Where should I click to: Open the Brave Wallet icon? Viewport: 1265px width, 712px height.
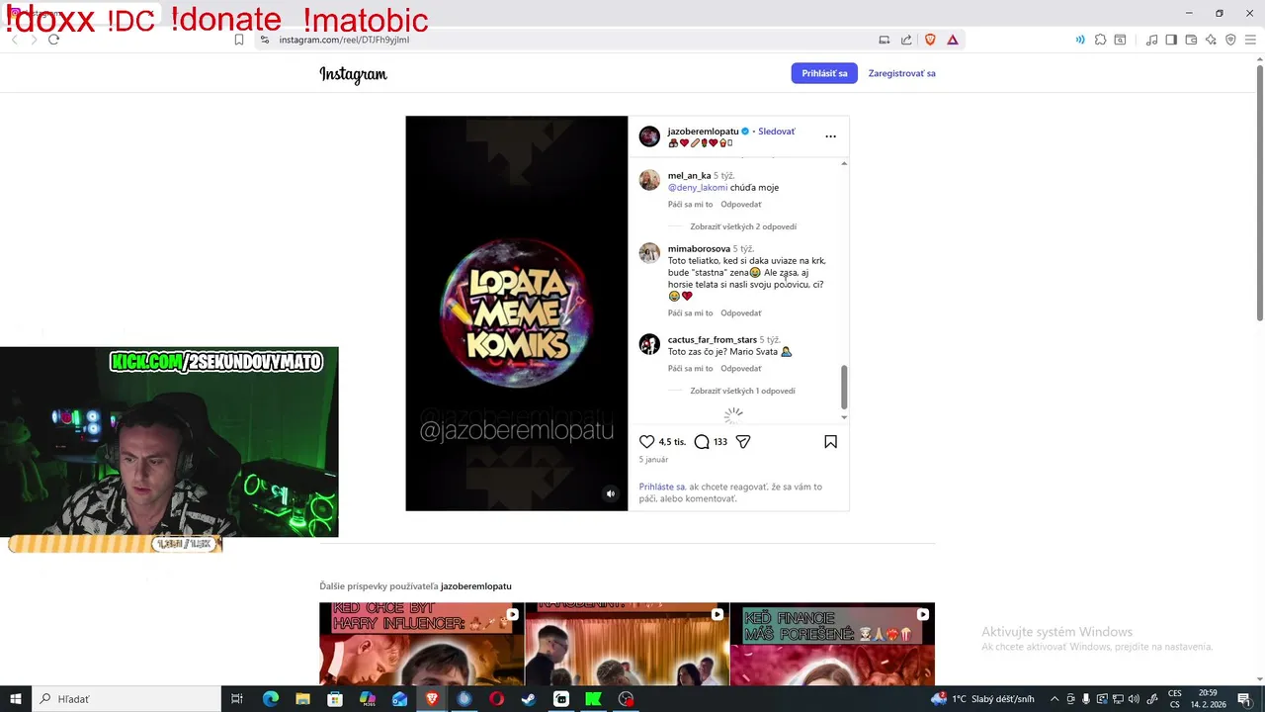pos(1191,40)
